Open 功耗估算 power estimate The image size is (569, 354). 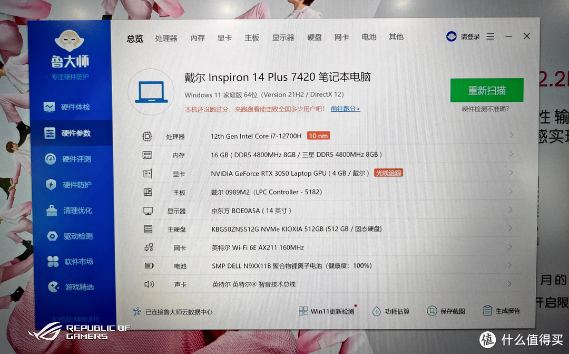click(391, 311)
